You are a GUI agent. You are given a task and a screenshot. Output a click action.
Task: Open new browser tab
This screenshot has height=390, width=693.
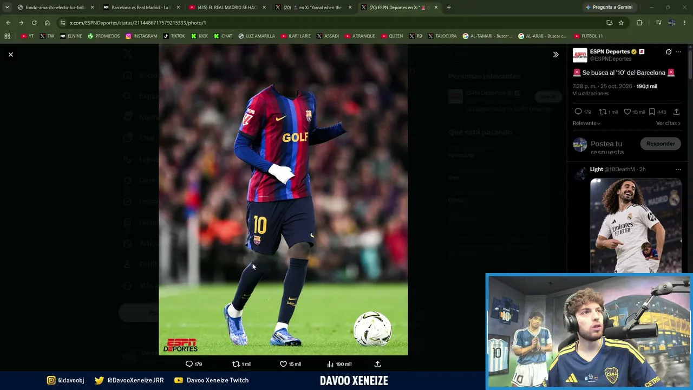[449, 8]
